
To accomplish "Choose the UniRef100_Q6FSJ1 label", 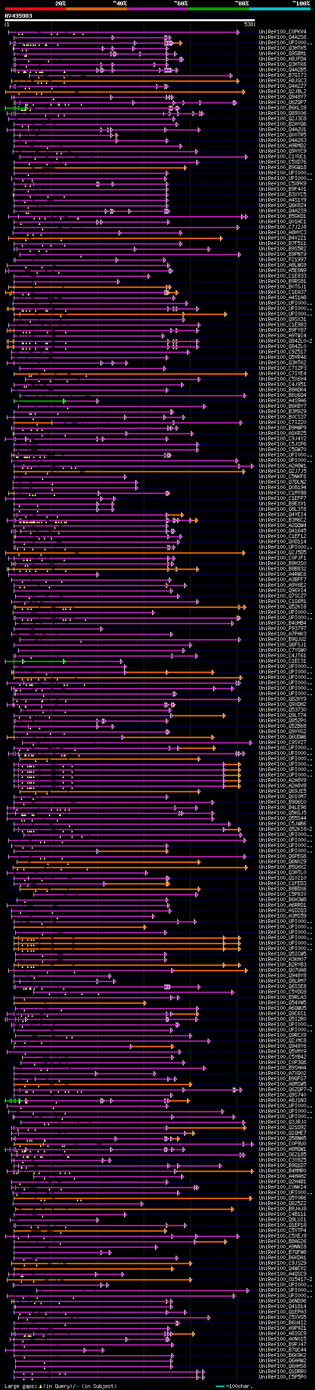I will pyautogui.click(x=283, y=645).
